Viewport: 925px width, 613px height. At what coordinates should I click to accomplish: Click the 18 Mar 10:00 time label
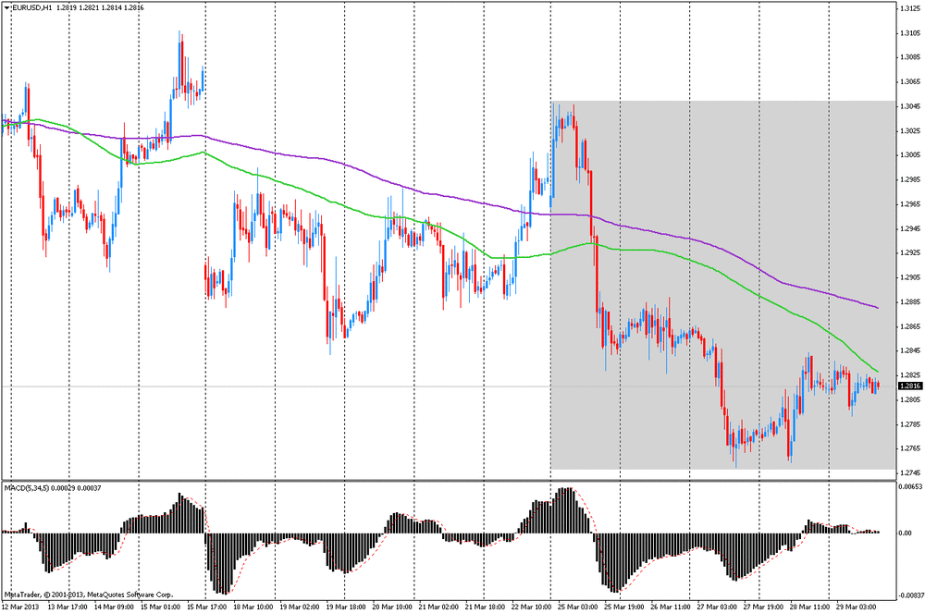coord(253,607)
